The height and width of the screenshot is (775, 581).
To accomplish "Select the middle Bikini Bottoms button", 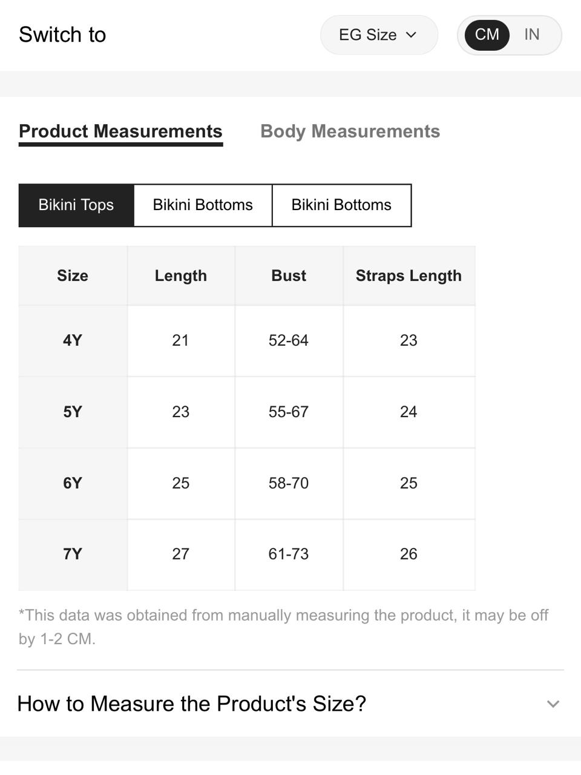I will pyautogui.click(x=203, y=205).
